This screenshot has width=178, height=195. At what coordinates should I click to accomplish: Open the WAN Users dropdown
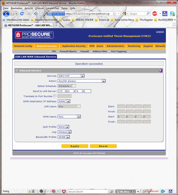tap(69, 117)
